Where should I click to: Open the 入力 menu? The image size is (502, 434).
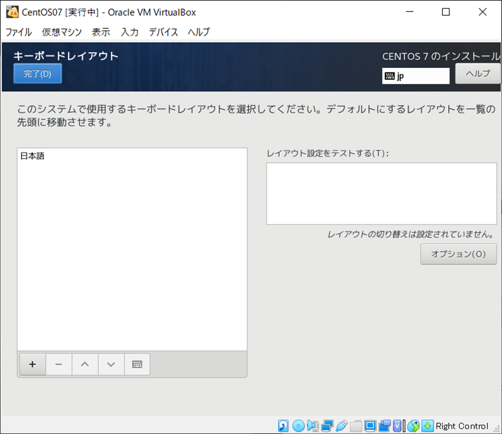point(130,32)
